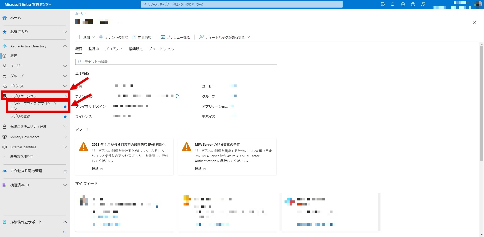Open アプリの登録 in sidebar
The width and height of the screenshot is (484, 237).
point(20,116)
